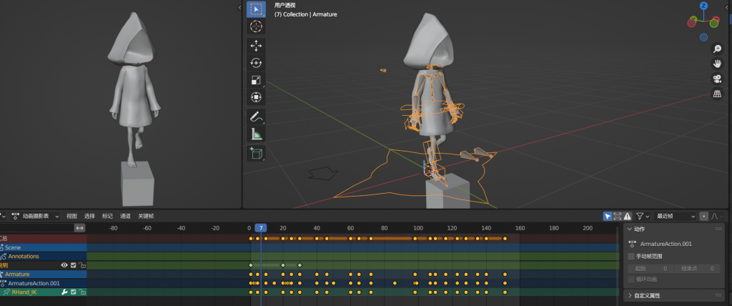Viewport: 732px width, 306px height.
Task: Click the ArmatureAction.001 action name
Action: point(666,244)
